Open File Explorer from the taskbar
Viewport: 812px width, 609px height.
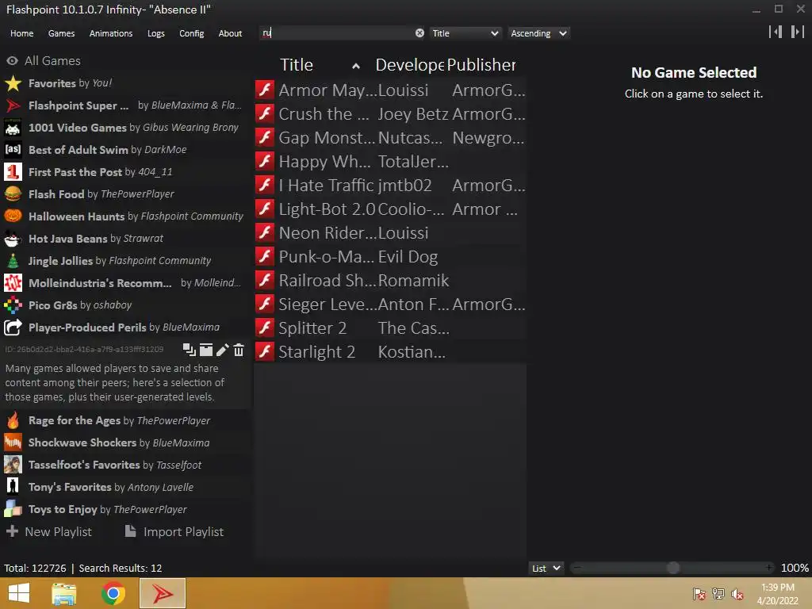pos(64,593)
